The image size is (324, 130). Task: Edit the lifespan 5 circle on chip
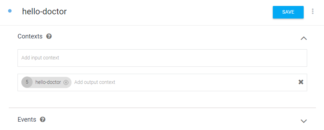point(27,82)
